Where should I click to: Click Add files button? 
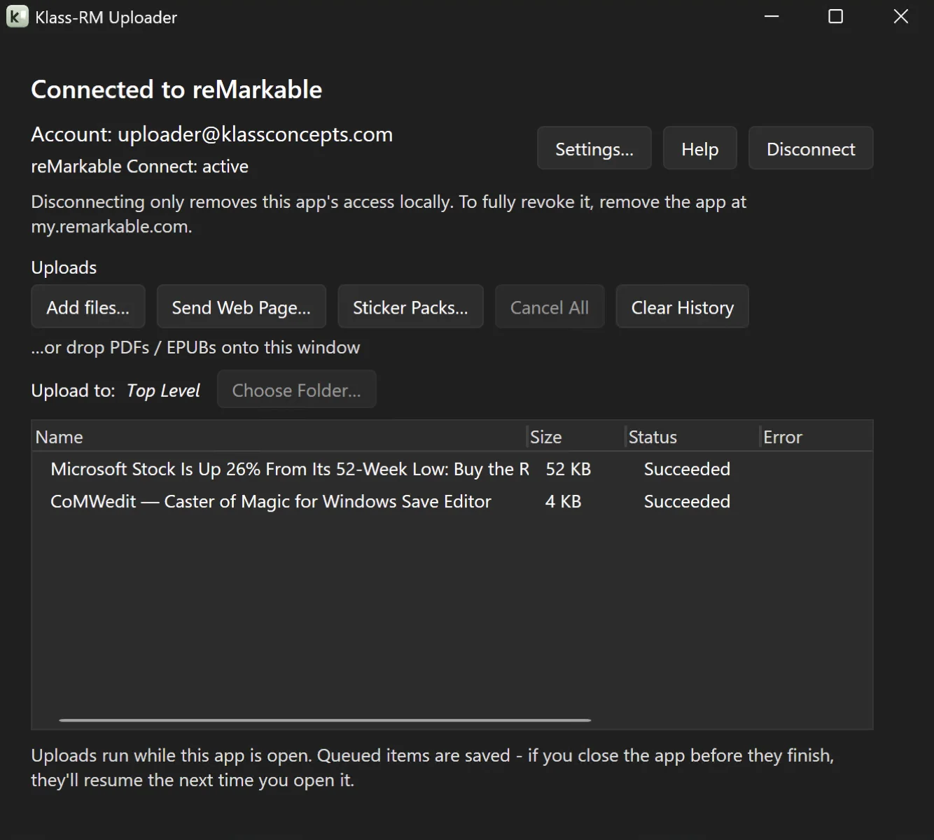click(x=88, y=307)
